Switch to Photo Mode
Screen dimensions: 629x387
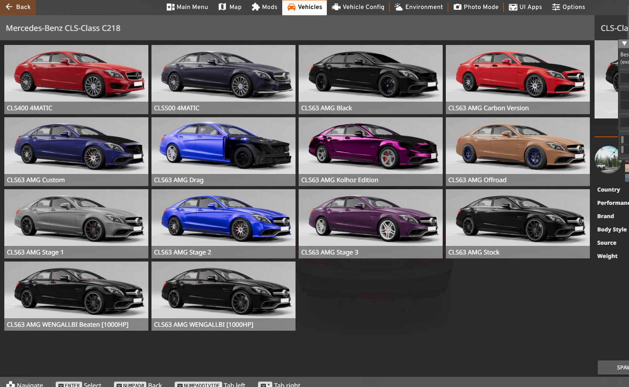[476, 7]
